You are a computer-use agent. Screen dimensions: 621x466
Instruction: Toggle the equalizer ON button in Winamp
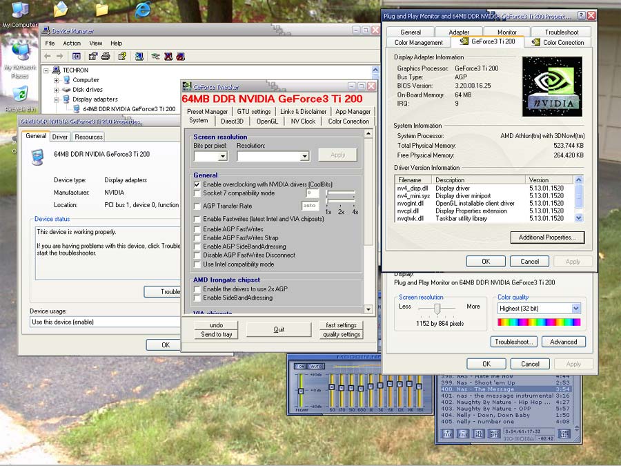point(300,366)
